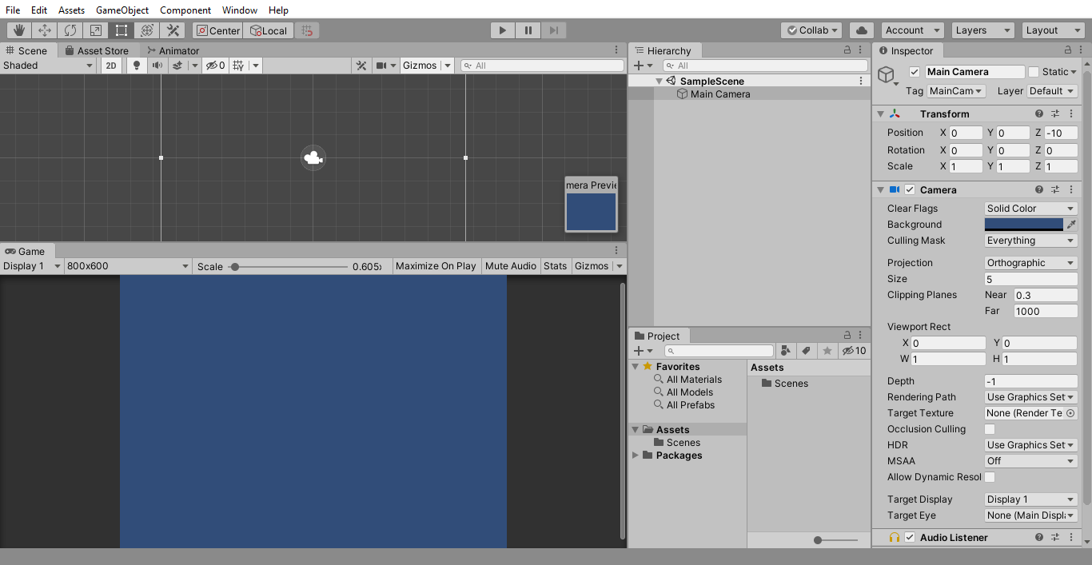Search by type in the Project panel
1092x565 pixels.
pos(786,351)
